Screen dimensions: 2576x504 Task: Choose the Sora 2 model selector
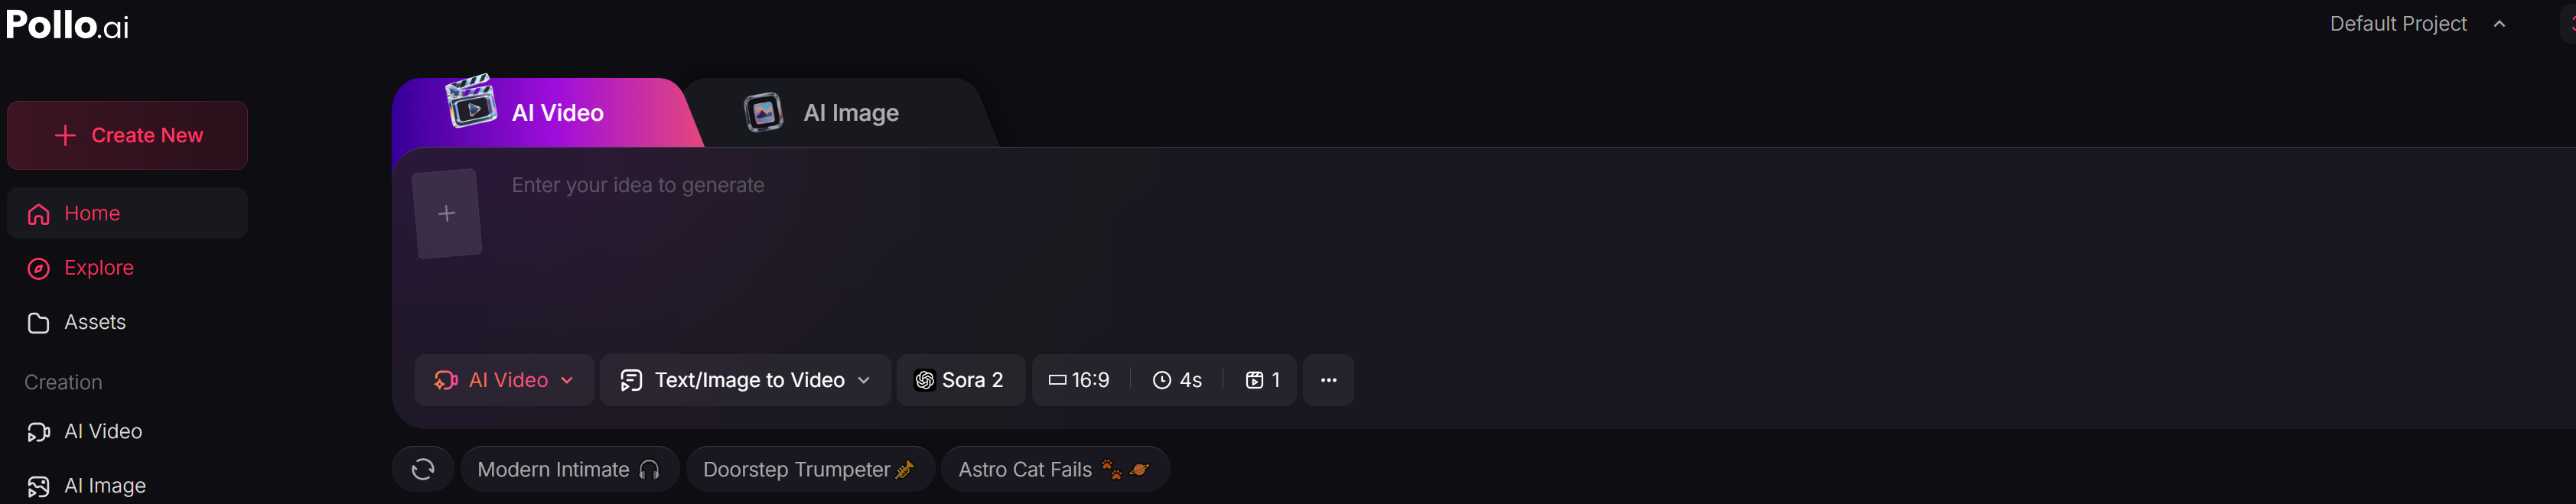pos(960,380)
